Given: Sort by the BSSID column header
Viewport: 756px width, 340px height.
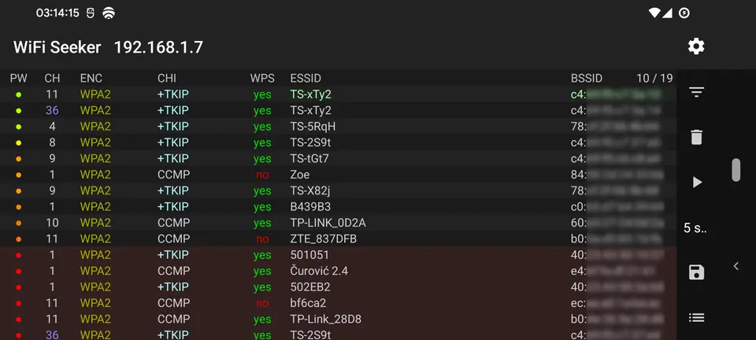Looking at the screenshot, I should click(x=587, y=78).
